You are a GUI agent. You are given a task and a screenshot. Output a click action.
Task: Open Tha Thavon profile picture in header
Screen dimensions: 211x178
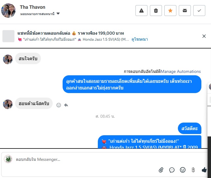8,11
